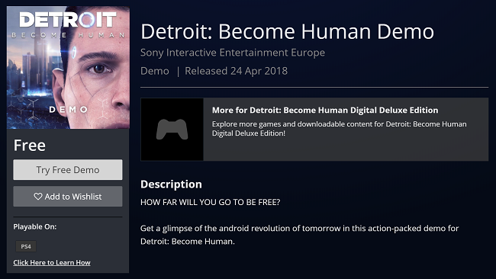
Task: Open the Click Here to Learn How link
Action: [52, 262]
